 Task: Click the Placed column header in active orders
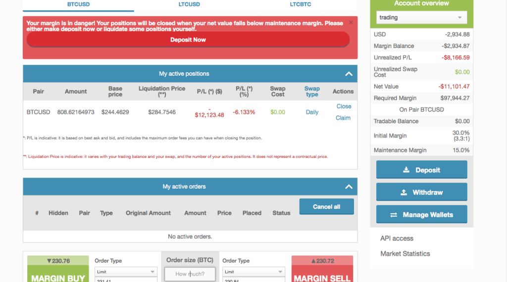click(252, 213)
